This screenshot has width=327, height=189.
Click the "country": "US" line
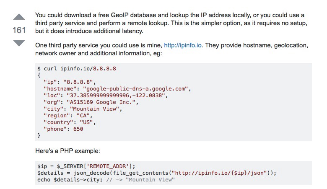point(70,122)
